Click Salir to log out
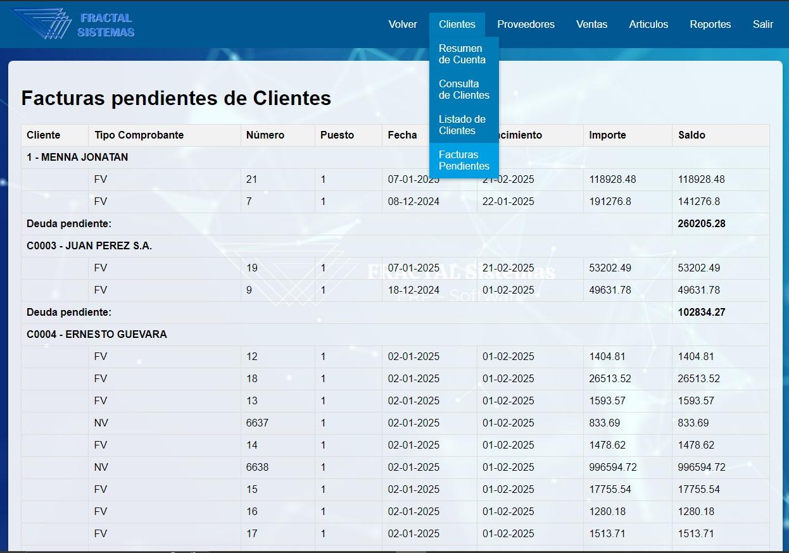The image size is (789, 553). click(x=762, y=24)
